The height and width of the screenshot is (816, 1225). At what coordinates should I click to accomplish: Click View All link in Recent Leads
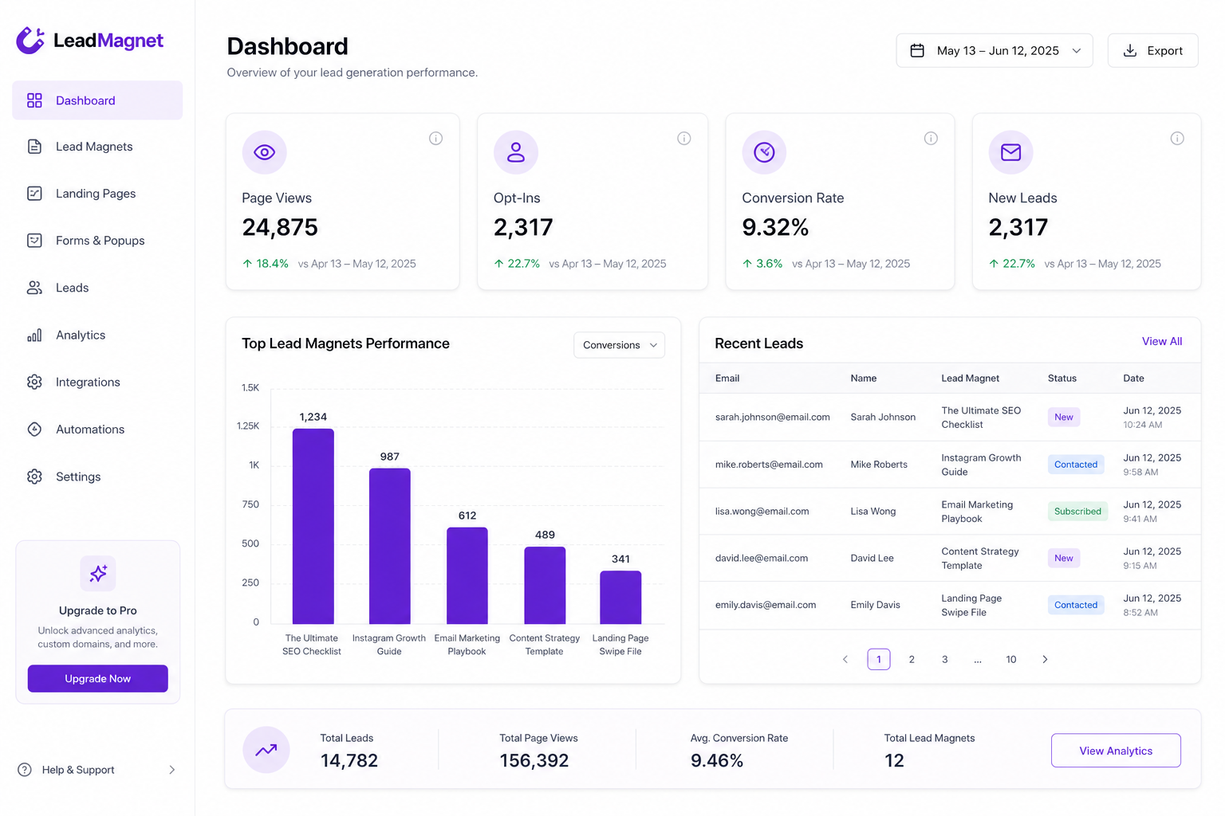point(1162,341)
